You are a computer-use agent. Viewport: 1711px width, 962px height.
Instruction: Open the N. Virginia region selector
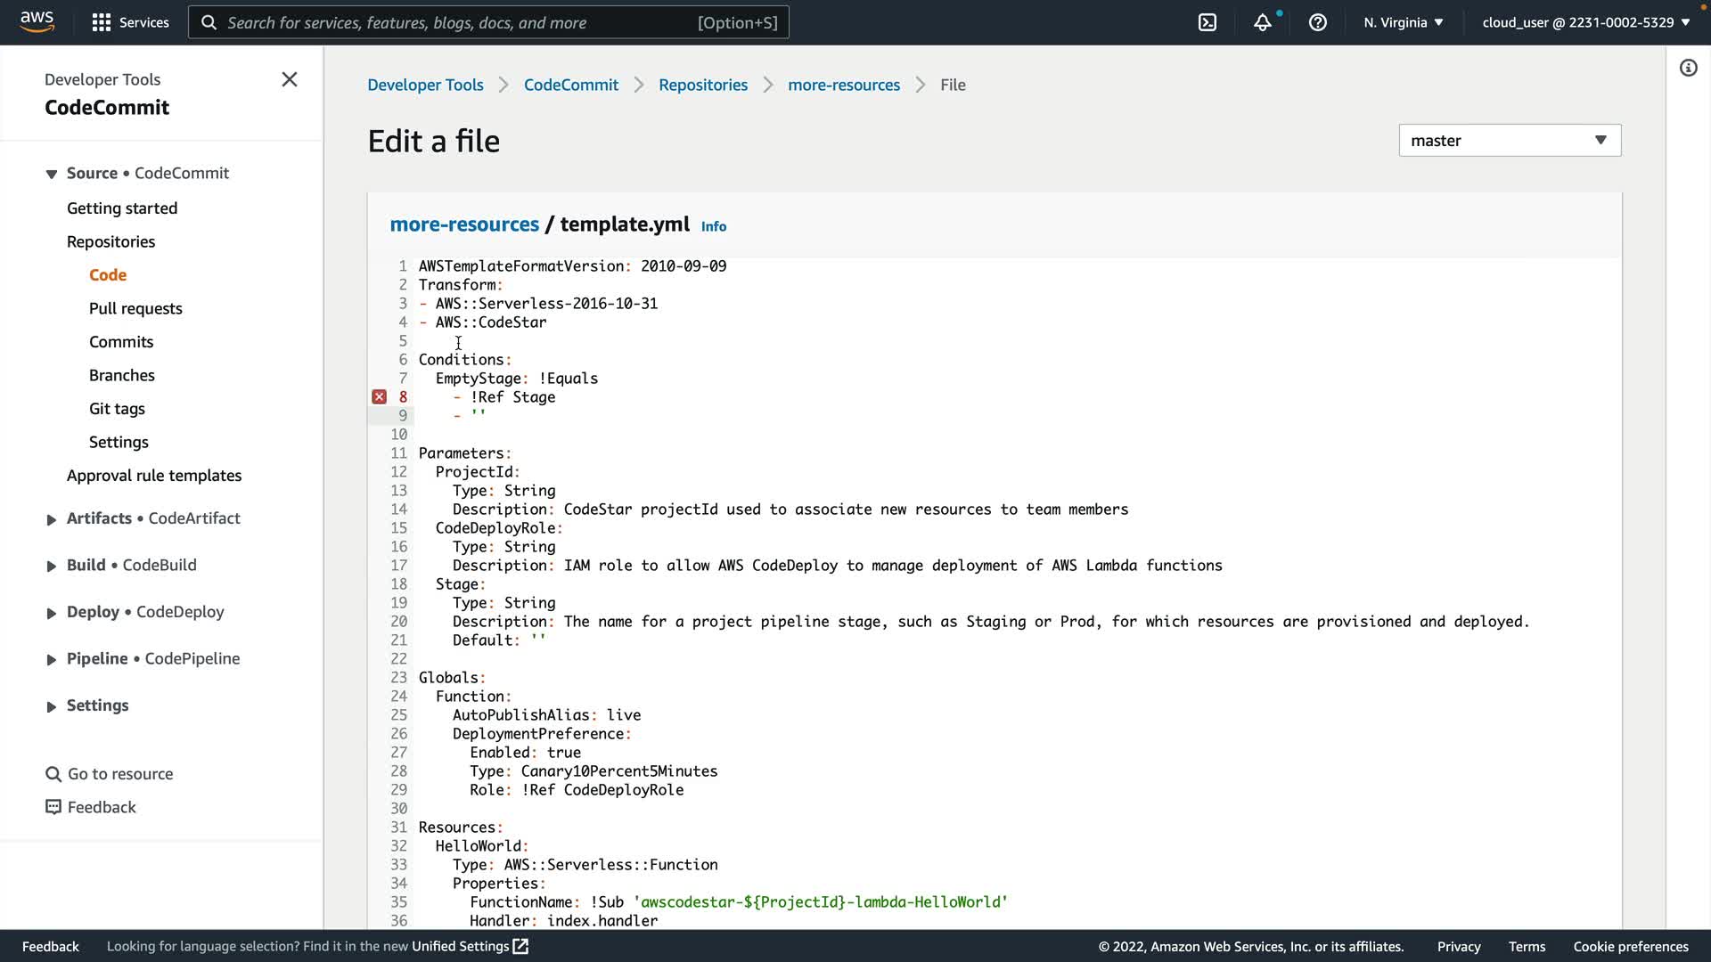coord(1403,22)
